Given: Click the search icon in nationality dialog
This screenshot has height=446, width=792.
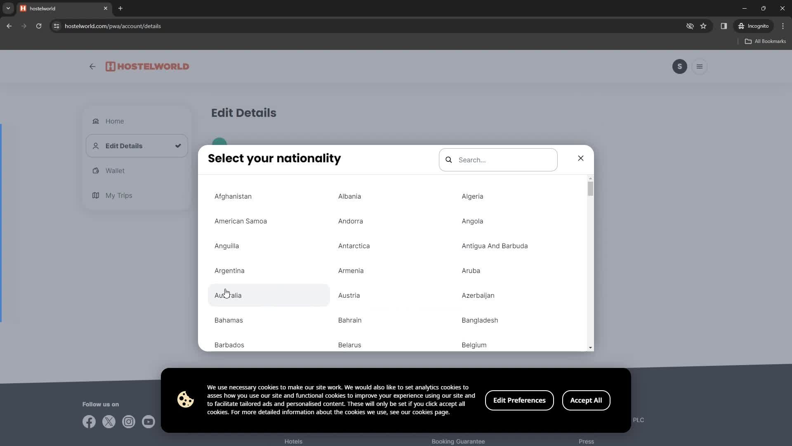Looking at the screenshot, I should pos(449,160).
